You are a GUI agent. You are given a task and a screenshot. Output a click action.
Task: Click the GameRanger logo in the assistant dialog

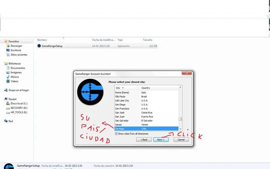(90, 92)
